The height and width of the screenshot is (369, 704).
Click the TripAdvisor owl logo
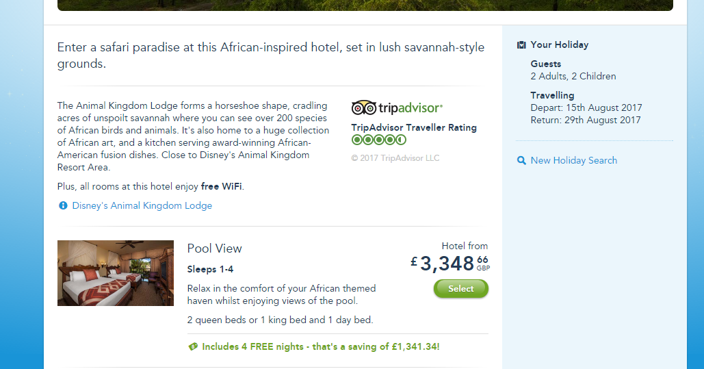363,108
